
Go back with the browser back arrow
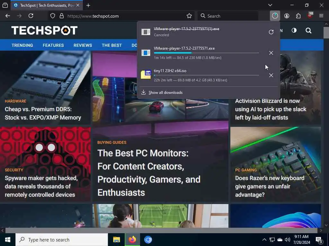tap(8, 16)
